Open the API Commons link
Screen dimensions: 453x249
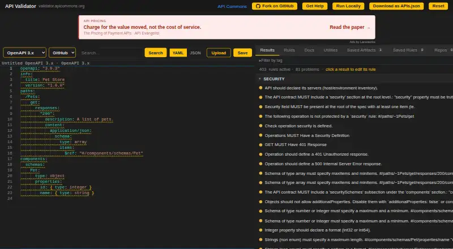tap(232, 6)
